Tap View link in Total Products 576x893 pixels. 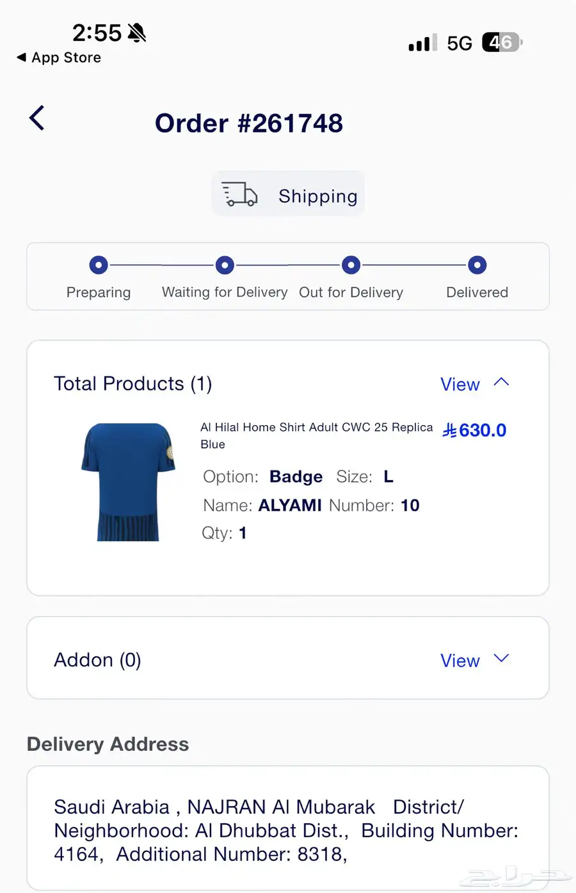coord(460,384)
